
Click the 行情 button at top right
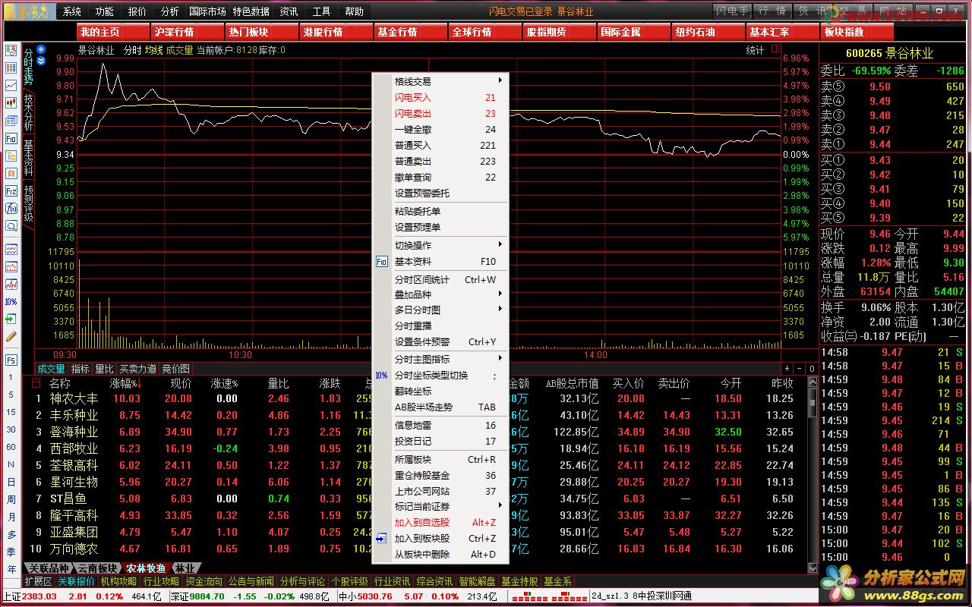(772, 11)
